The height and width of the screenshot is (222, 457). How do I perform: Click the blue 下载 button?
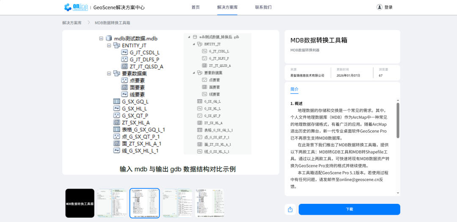(350, 209)
